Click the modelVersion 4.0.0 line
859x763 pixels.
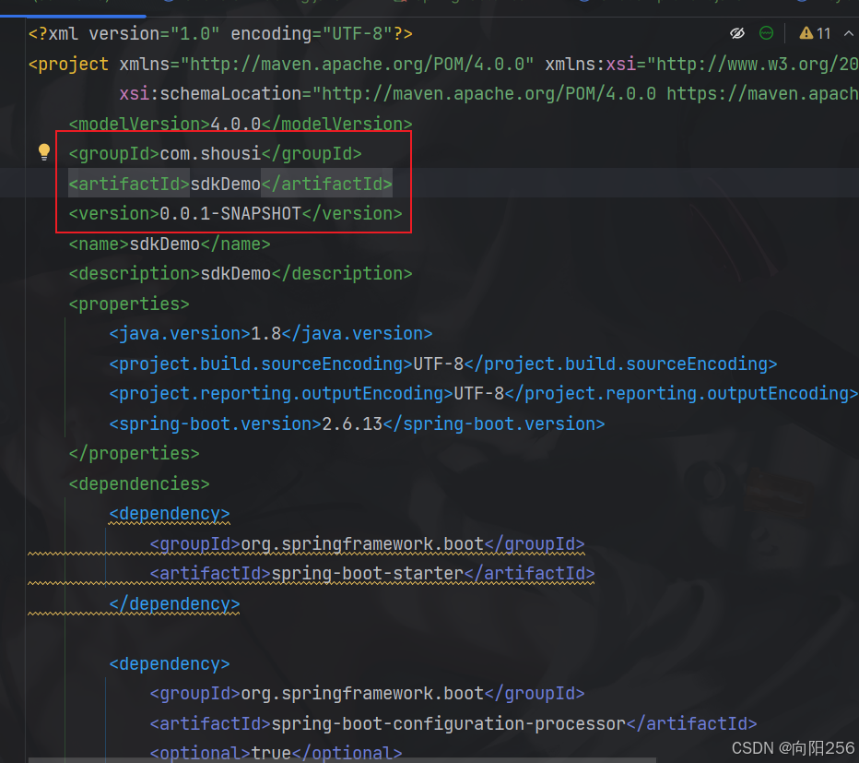(x=241, y=124)
